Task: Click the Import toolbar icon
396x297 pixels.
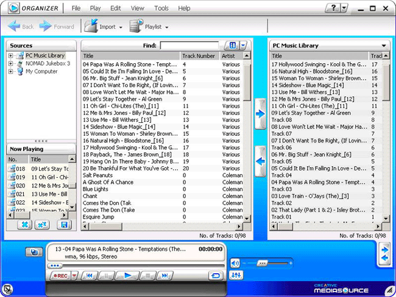Action: [x=91, y=26]
